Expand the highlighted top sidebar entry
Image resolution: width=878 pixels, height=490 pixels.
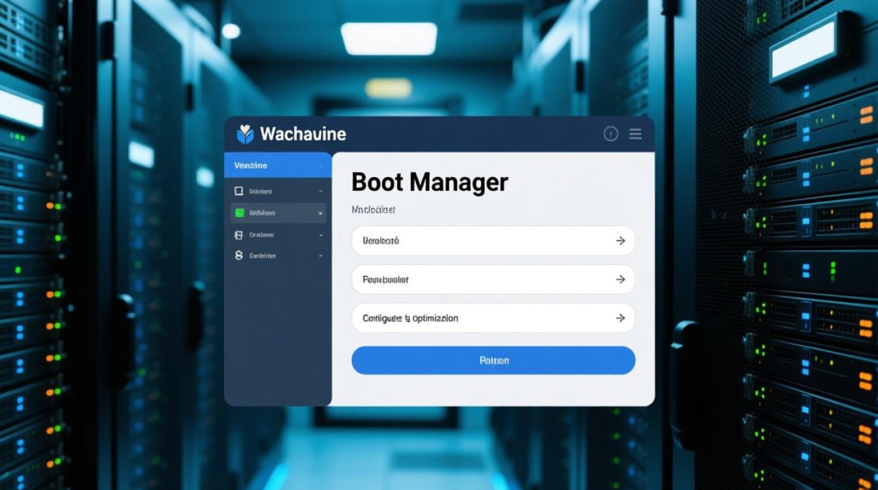pos(319,165)
